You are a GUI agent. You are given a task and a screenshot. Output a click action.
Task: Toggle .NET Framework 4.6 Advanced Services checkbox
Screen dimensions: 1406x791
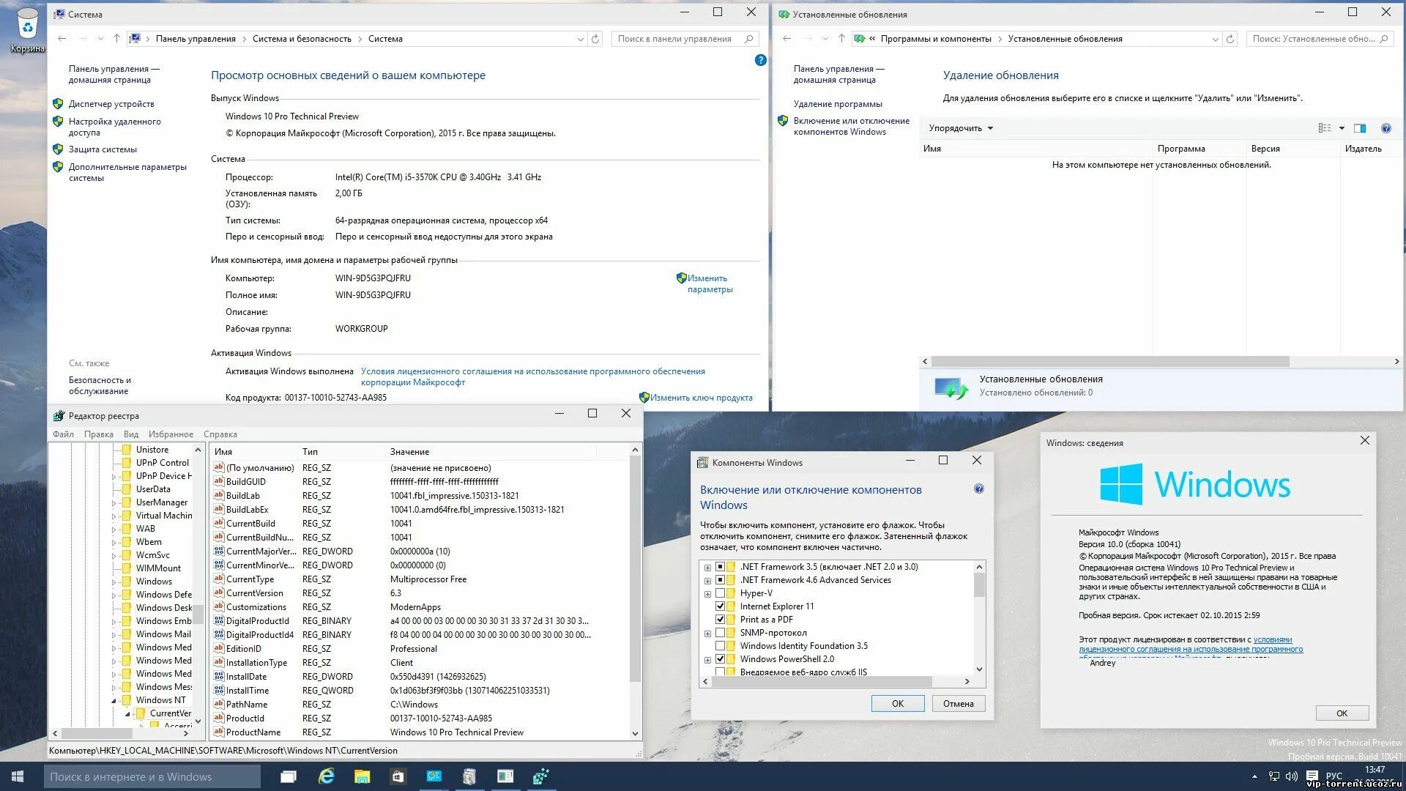click(721, 580)
